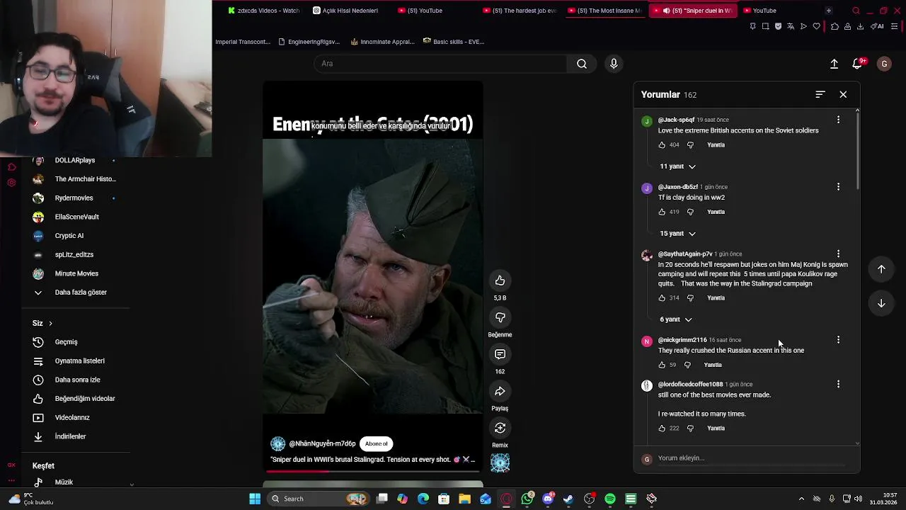Image resolution: width=906 pixels, height=510 pixels.
Task: Open account avatar G menu
Action: (x=883, y=64)
